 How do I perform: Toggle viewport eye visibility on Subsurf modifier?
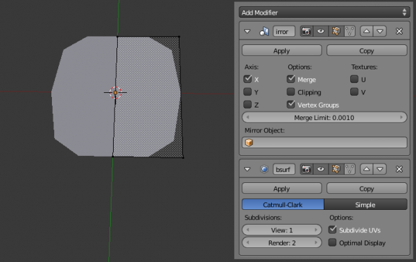point(320,169)
